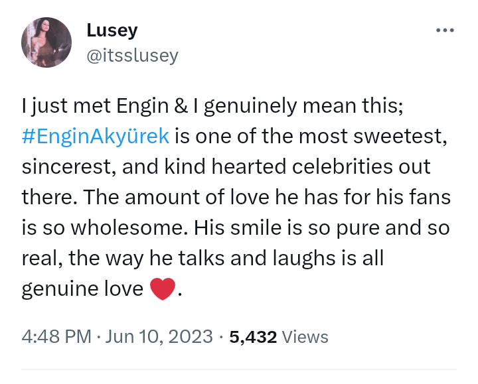Open the 5,432 view count
This screenshot has width=478, height=384.
[x=253, y=336]
